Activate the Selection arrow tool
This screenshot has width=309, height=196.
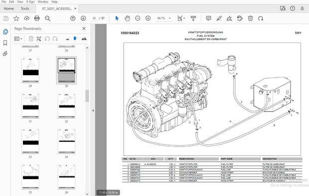(x=117, y=18)
